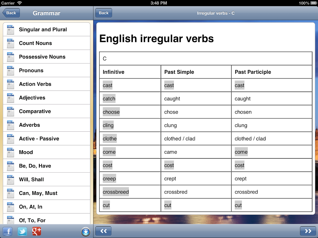Screen dimensions: 318x238
Task: Click the document icon beside Can, May, Must
Action: 10,193
